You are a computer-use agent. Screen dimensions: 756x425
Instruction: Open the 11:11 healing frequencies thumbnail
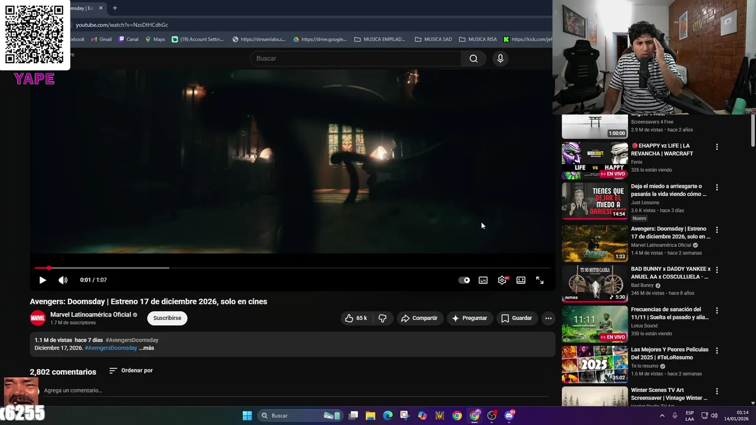coord(595,323)
